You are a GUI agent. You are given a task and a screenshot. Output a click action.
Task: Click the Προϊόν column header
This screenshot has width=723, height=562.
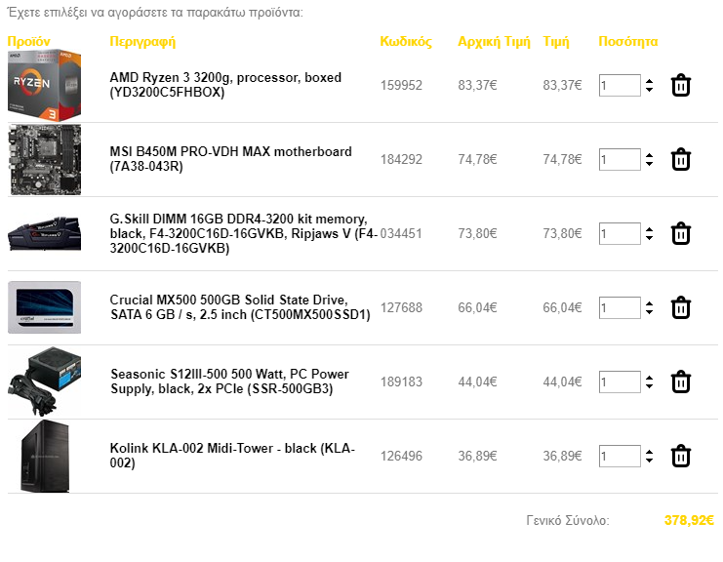[x=28, y=42]
